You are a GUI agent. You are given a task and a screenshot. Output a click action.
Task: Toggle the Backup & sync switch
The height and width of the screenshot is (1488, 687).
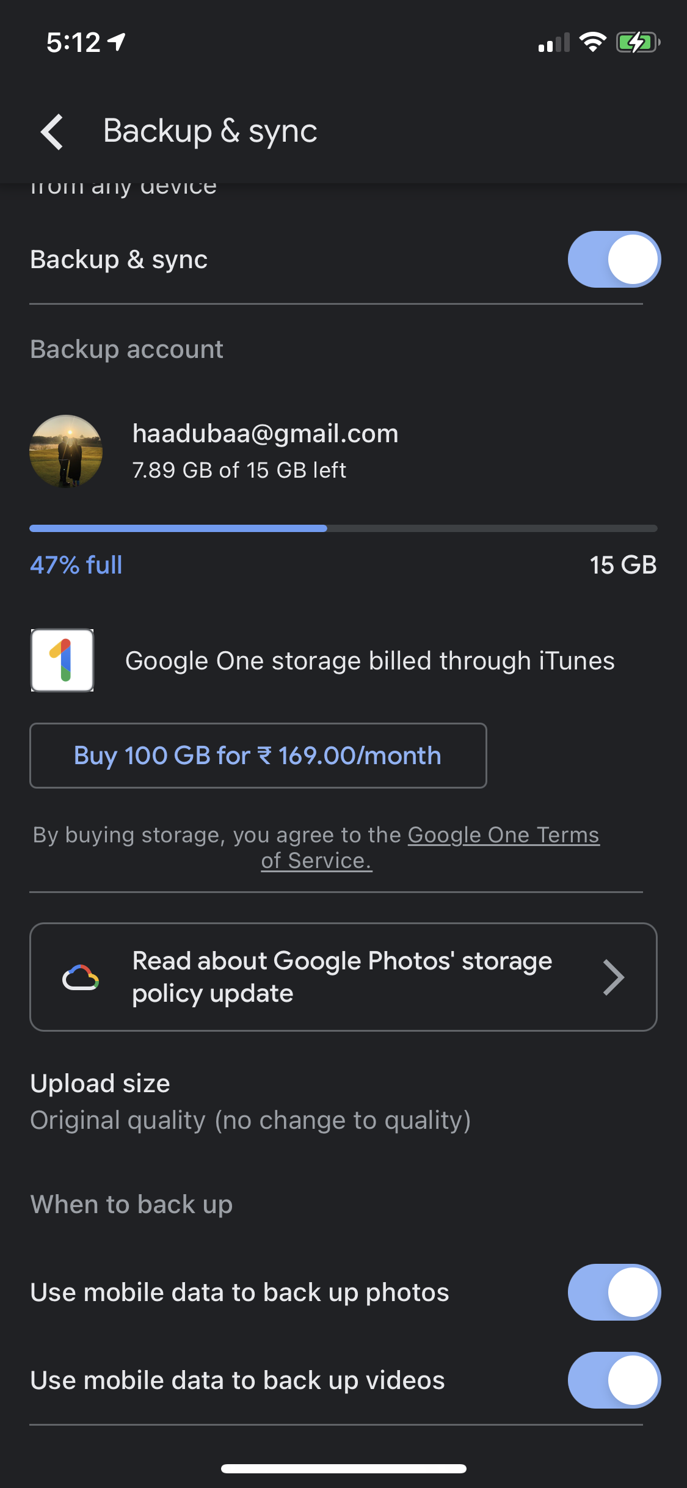pos(614,259)
